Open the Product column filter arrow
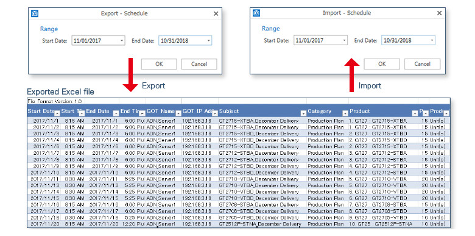 (415, 113)
